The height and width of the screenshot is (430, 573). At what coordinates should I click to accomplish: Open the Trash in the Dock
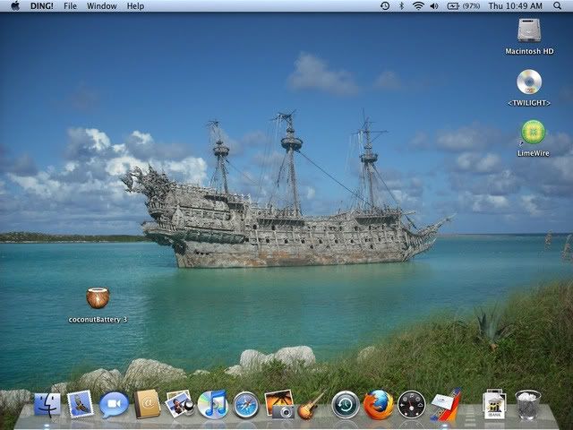[528, 405]
